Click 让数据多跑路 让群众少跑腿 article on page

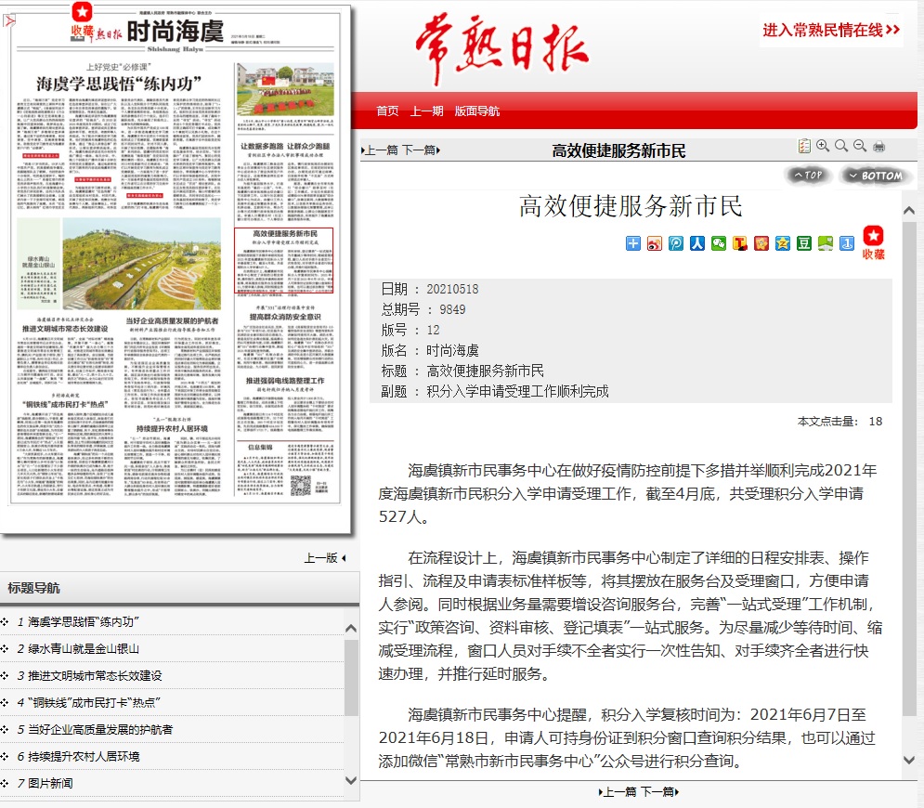click(x=285, y=180)
